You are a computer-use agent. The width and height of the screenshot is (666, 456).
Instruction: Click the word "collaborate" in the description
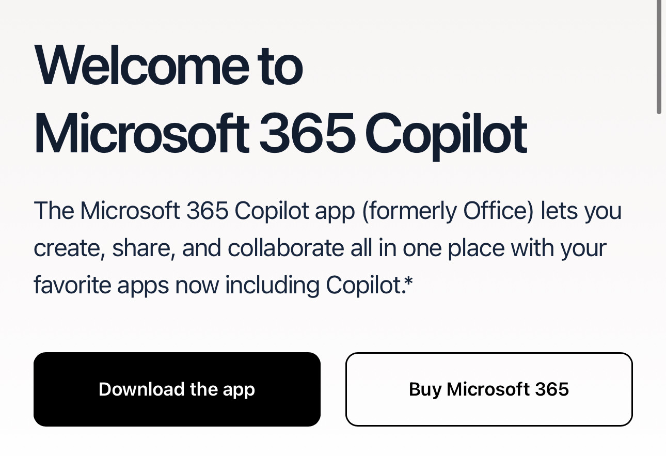coord(286,248)
